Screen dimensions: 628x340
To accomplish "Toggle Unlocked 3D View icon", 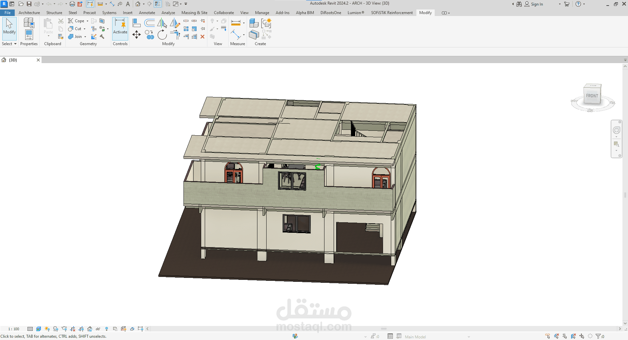I will coord(90,329).
